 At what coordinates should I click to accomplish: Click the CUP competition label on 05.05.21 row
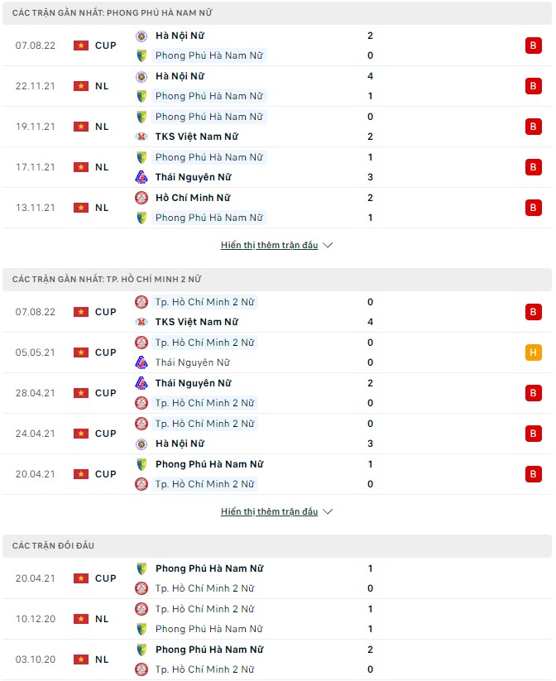(105, 352)
